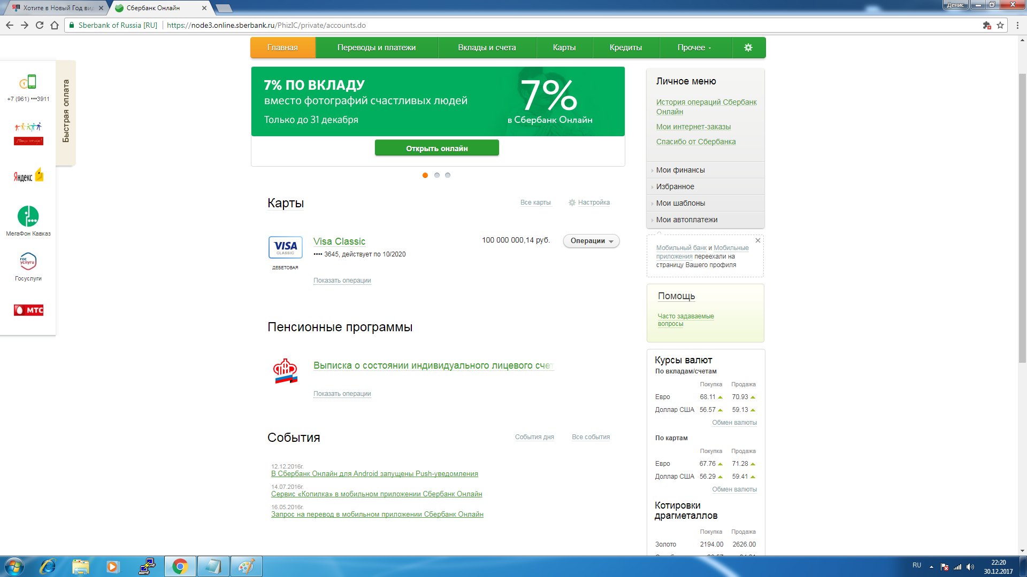Viewport: 1027px width, 577px height.
Task: Open the Visa Classic card link
Action: tap(339, 241)
